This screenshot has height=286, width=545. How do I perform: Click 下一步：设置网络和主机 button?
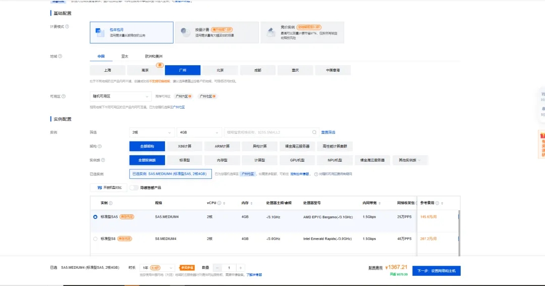point(436,271)
